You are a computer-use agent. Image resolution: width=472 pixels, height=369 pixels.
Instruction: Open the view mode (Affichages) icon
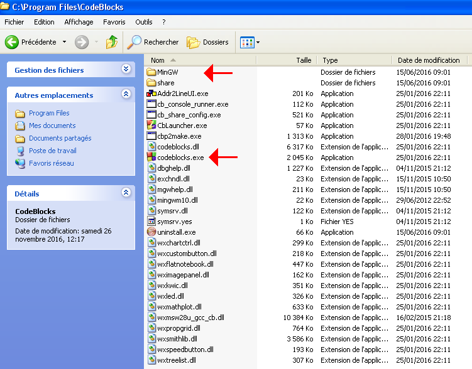pyautogui.click(x=247, y=43)
